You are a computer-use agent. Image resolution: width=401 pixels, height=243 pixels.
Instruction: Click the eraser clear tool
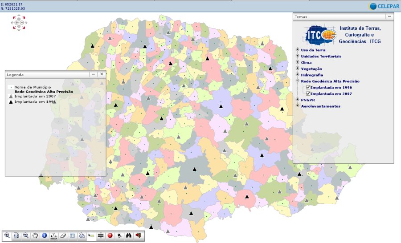click(x=63, y=235)
